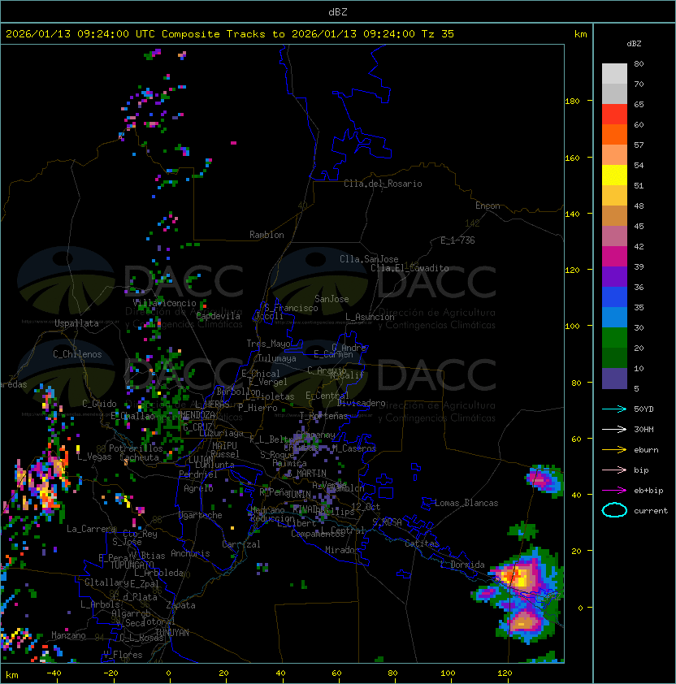Click the '50YD' legend label

click(x=643, y=409)
